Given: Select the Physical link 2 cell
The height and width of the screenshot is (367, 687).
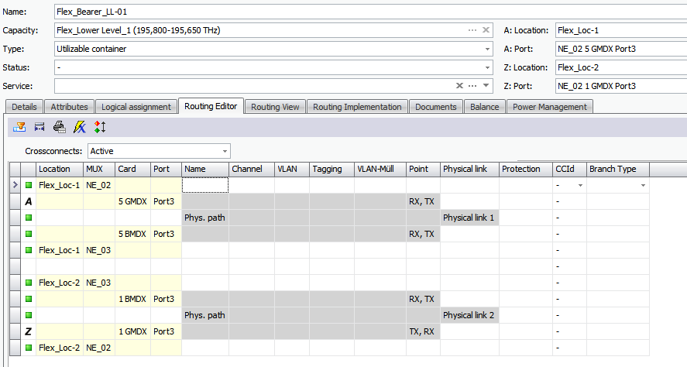Looking at the screenshot, I should click(x=469, y=315).
